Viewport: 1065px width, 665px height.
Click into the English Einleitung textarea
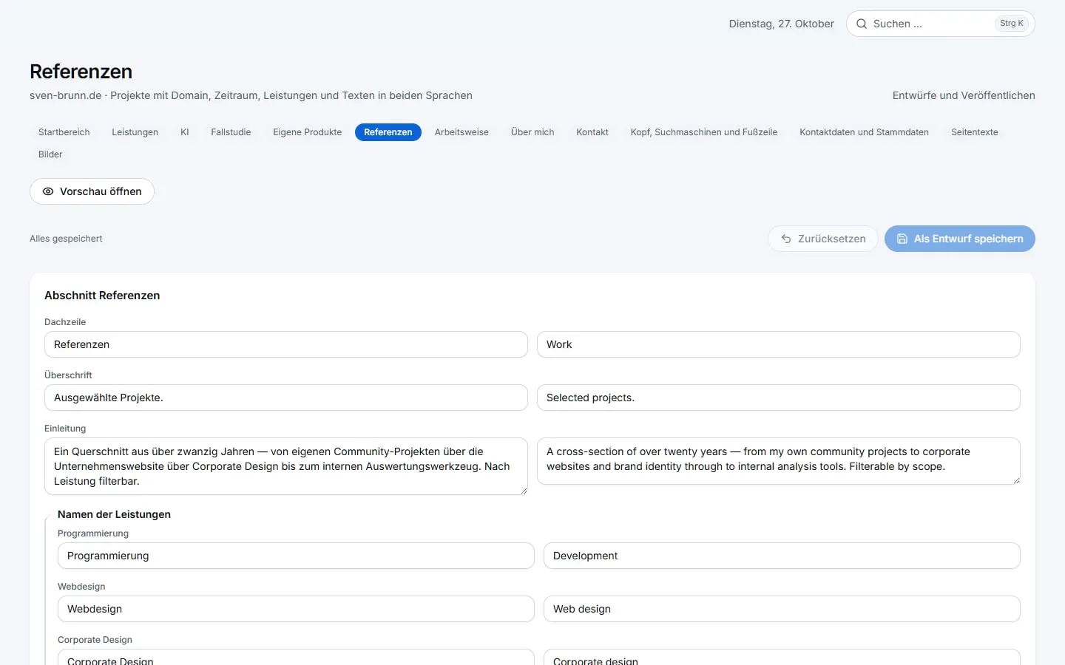tap(779, 461)
